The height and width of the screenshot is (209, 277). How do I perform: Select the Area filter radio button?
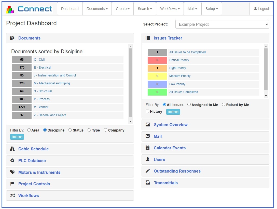(29, 130)
